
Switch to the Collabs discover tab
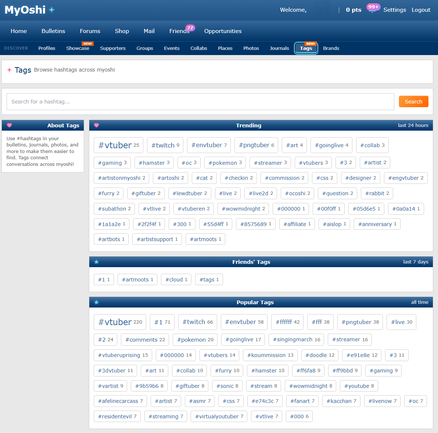[x=199, y=48]
